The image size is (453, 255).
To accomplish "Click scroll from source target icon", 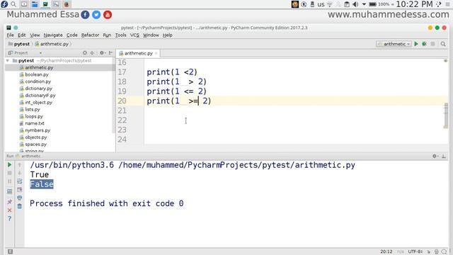I will pos(85,53).
